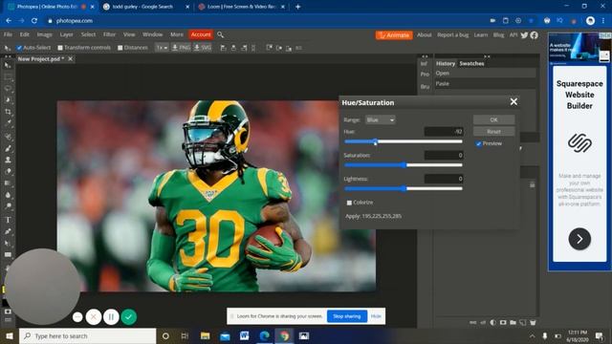Open the Layer menu
Image resolution: width=612 pixels, height=344 pixels.
click(x=66, y=34)
